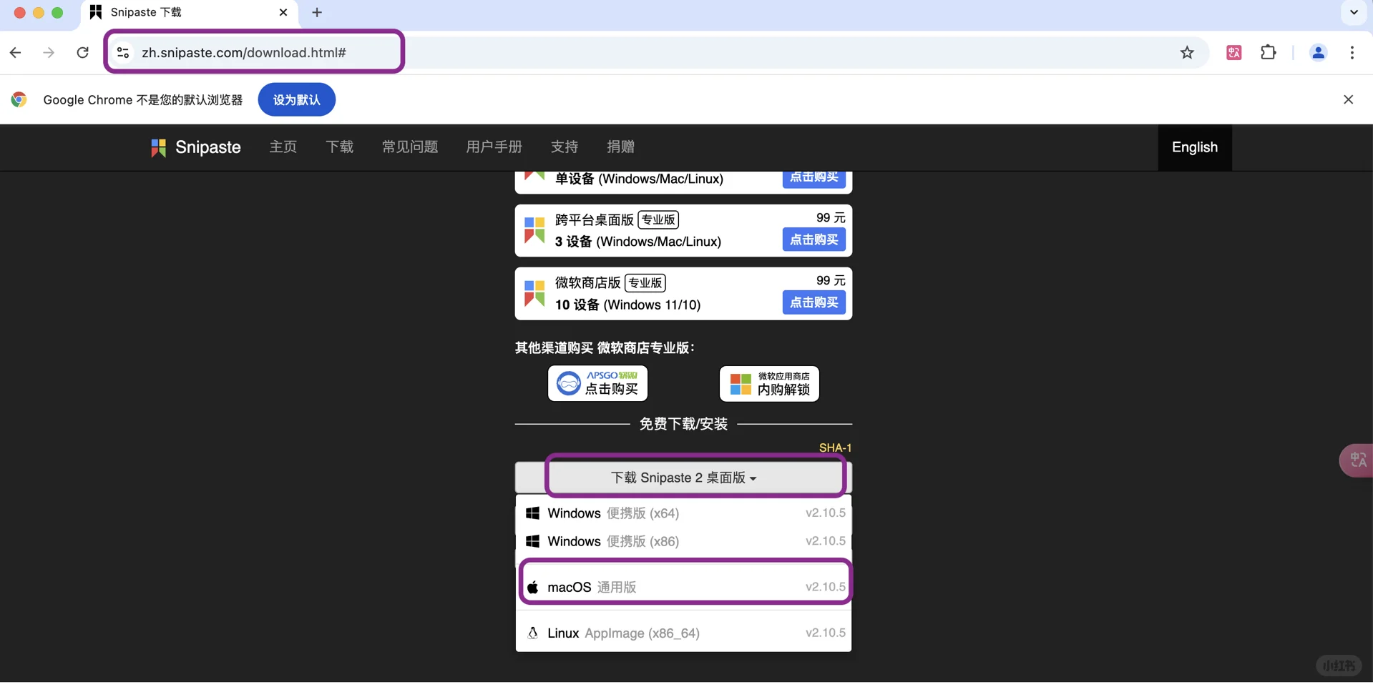This screenshot has height=687, width=1373.
Task: Click the Linux penguin icon beside AppImage
Action: 532,633
